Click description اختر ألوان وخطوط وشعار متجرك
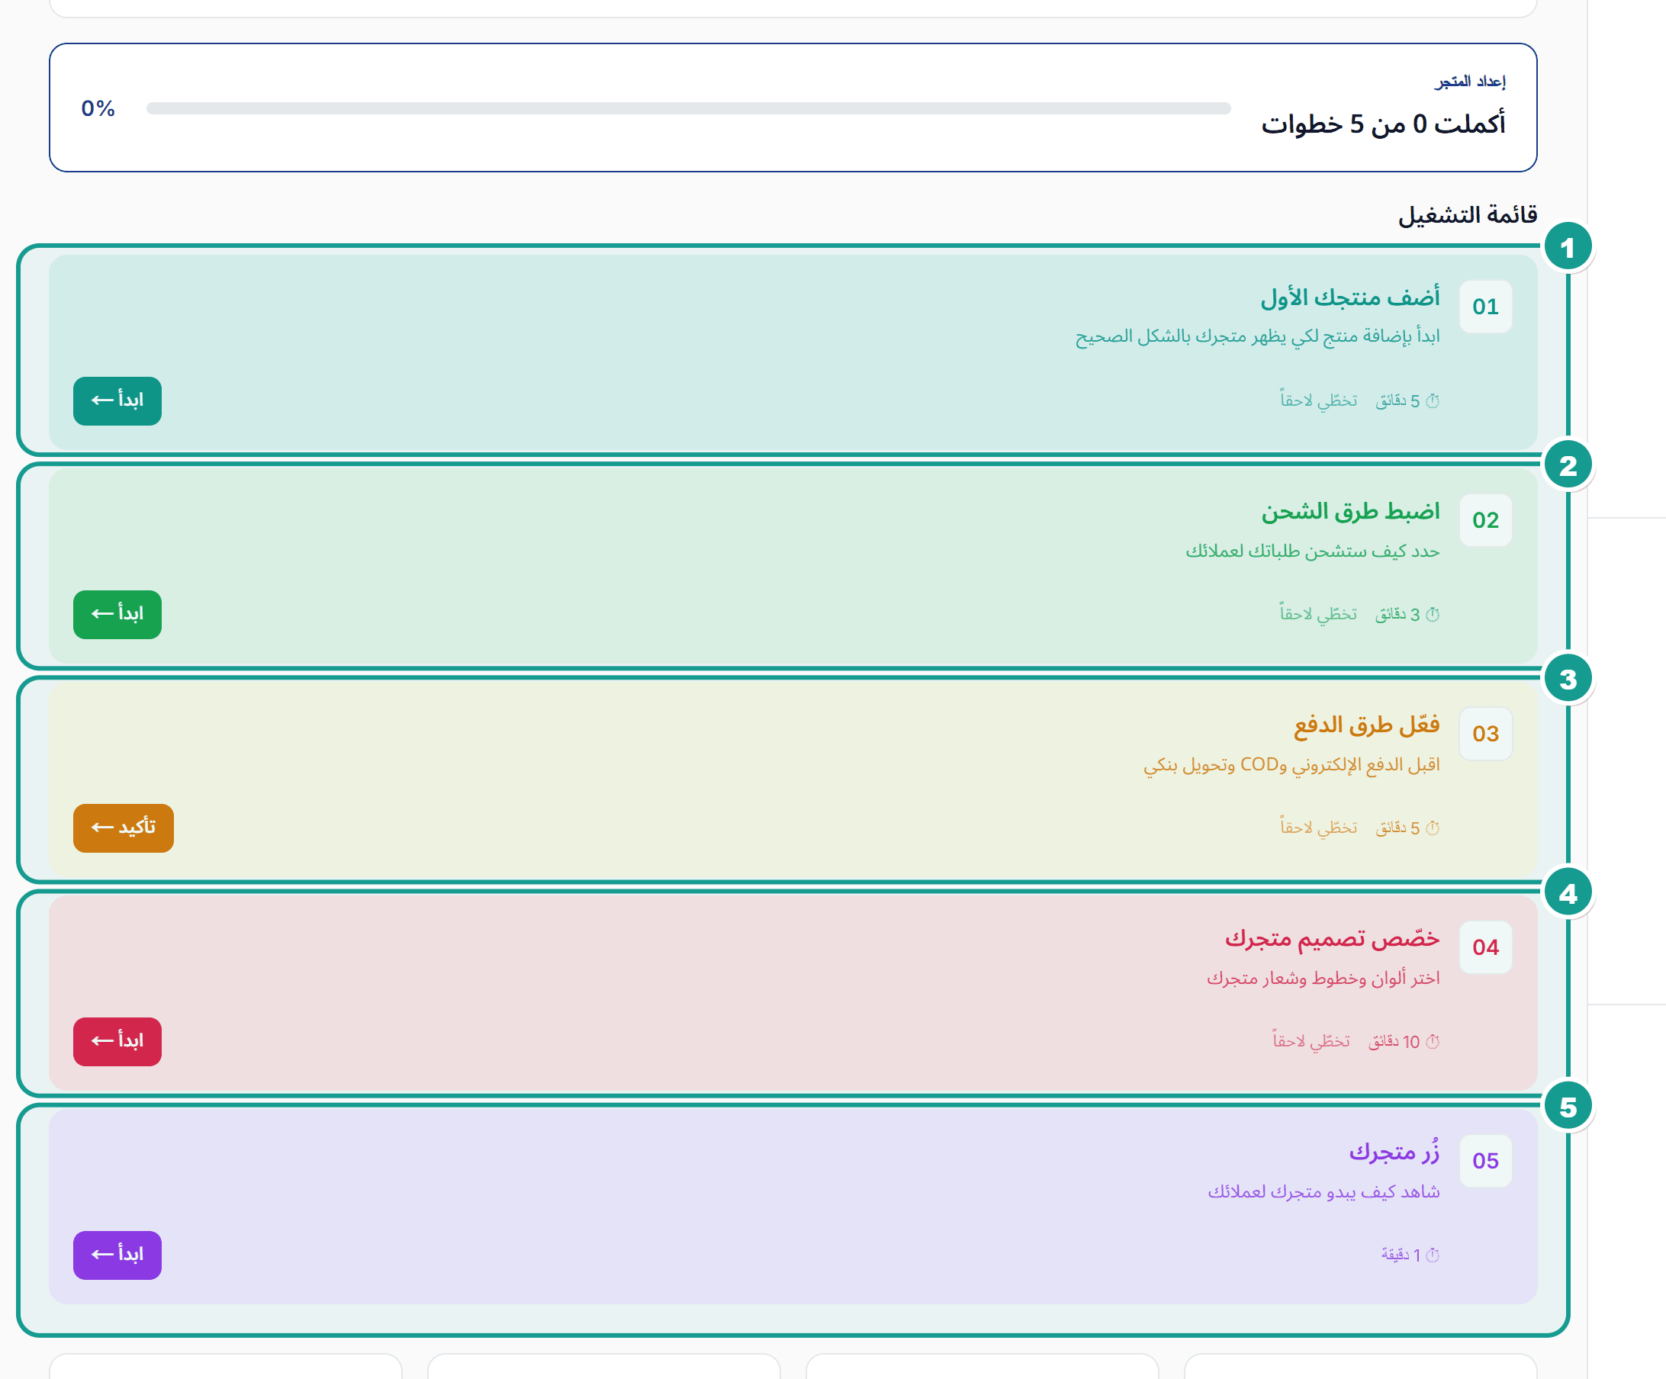Image resolution: width=1666 pixels, height=1379 pixels. 1323,978
